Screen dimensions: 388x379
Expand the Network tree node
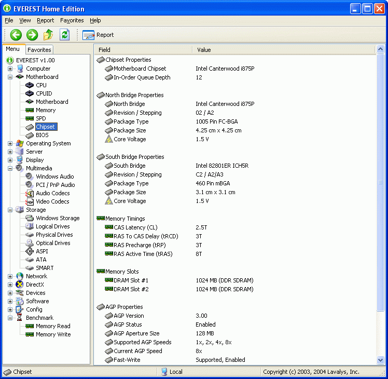(10, 276)
